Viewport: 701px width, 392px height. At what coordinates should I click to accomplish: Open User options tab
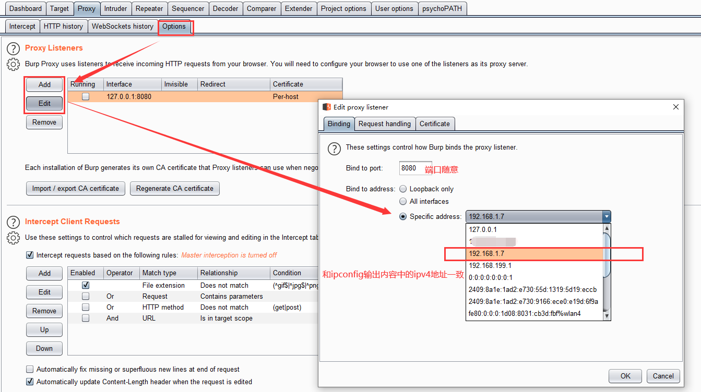click(394, 8)
